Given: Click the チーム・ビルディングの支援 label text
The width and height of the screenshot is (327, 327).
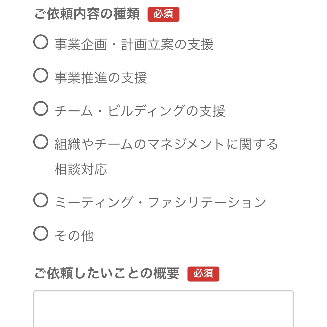Looking at the screenshot, I should (140, 110).
